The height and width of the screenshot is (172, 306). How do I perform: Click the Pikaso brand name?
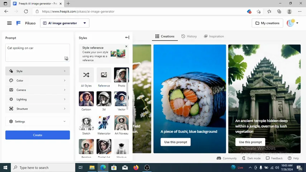[x=30, y=23]
